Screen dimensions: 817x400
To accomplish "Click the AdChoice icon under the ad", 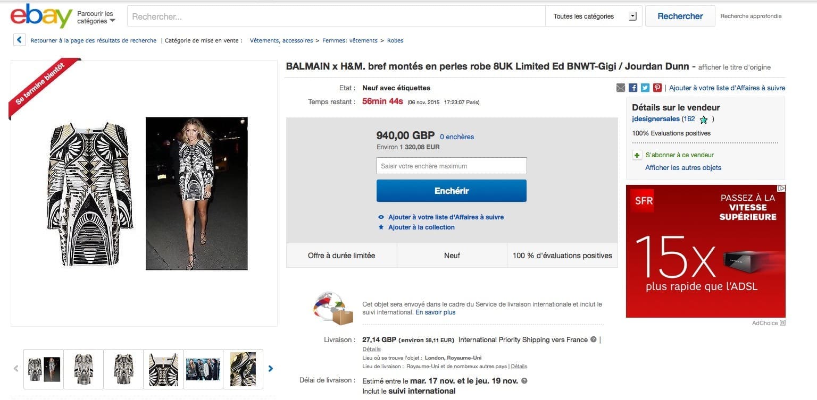I will 782,323.
